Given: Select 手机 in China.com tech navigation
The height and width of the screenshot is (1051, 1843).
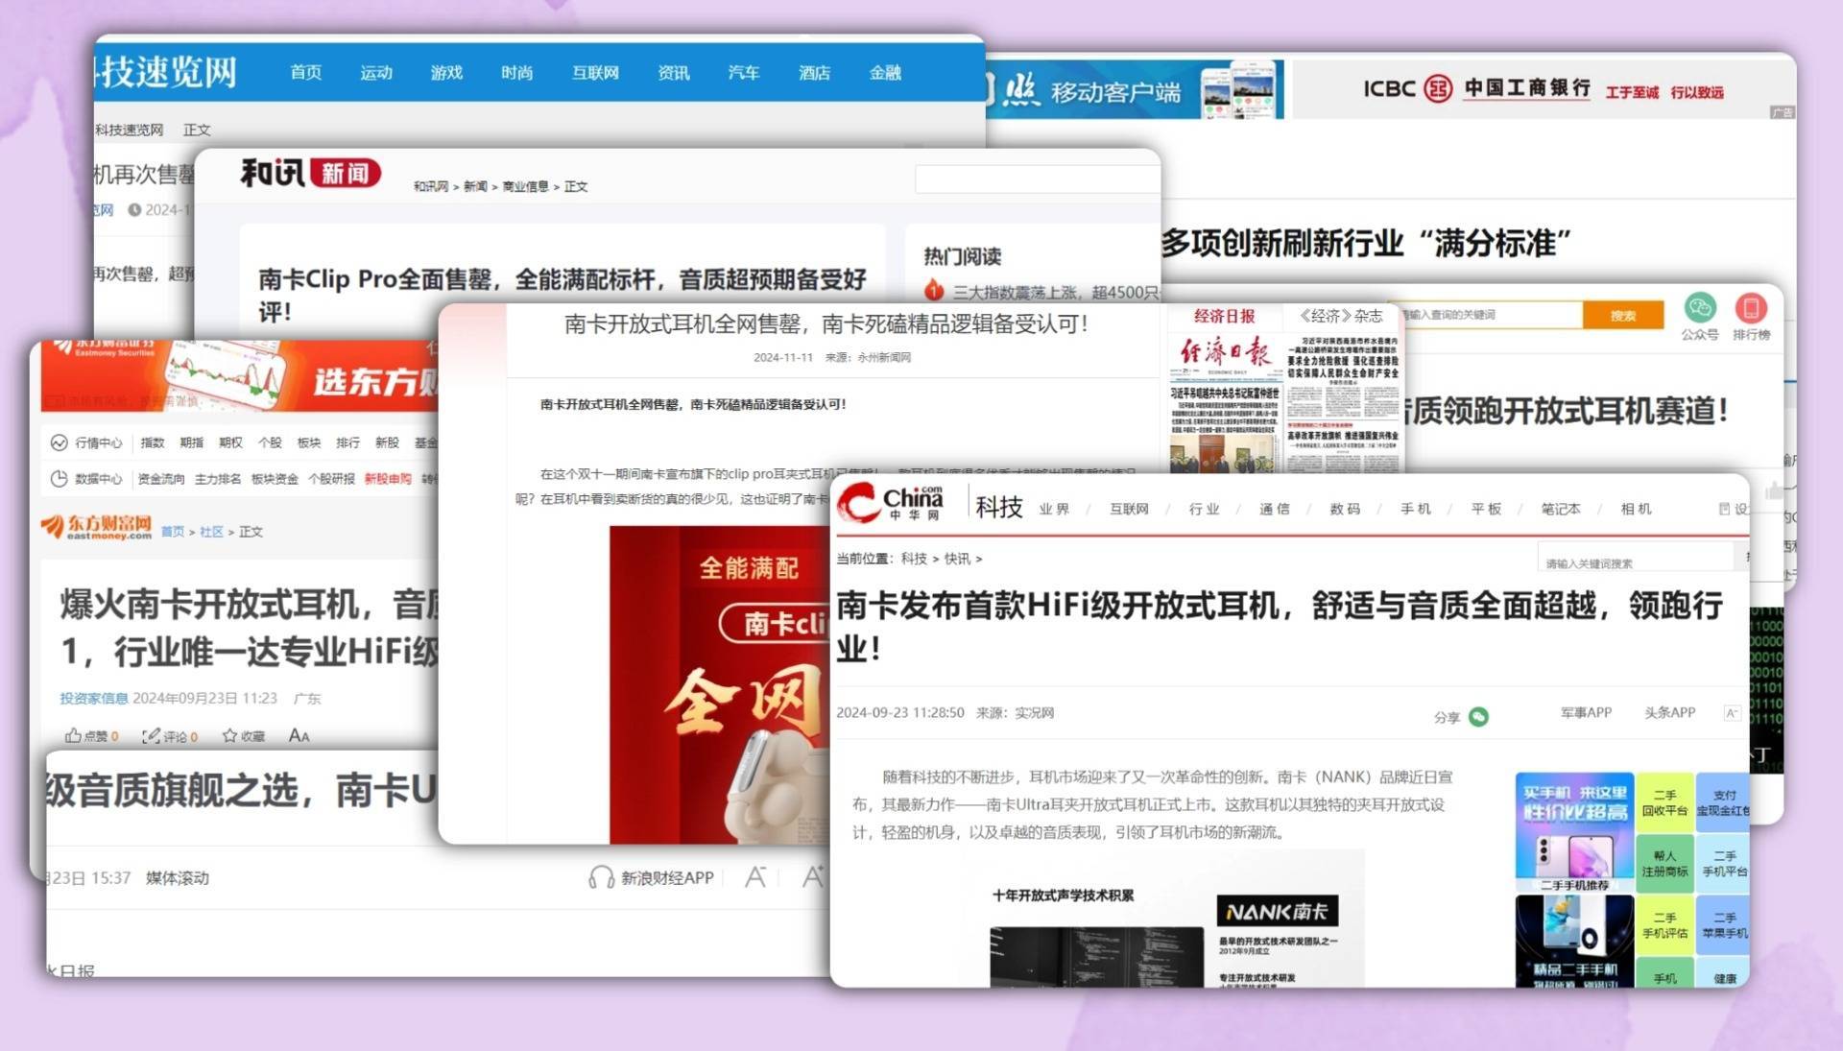Looking at the screenshot, I should pyautogui.click(x=1415, y=509).
